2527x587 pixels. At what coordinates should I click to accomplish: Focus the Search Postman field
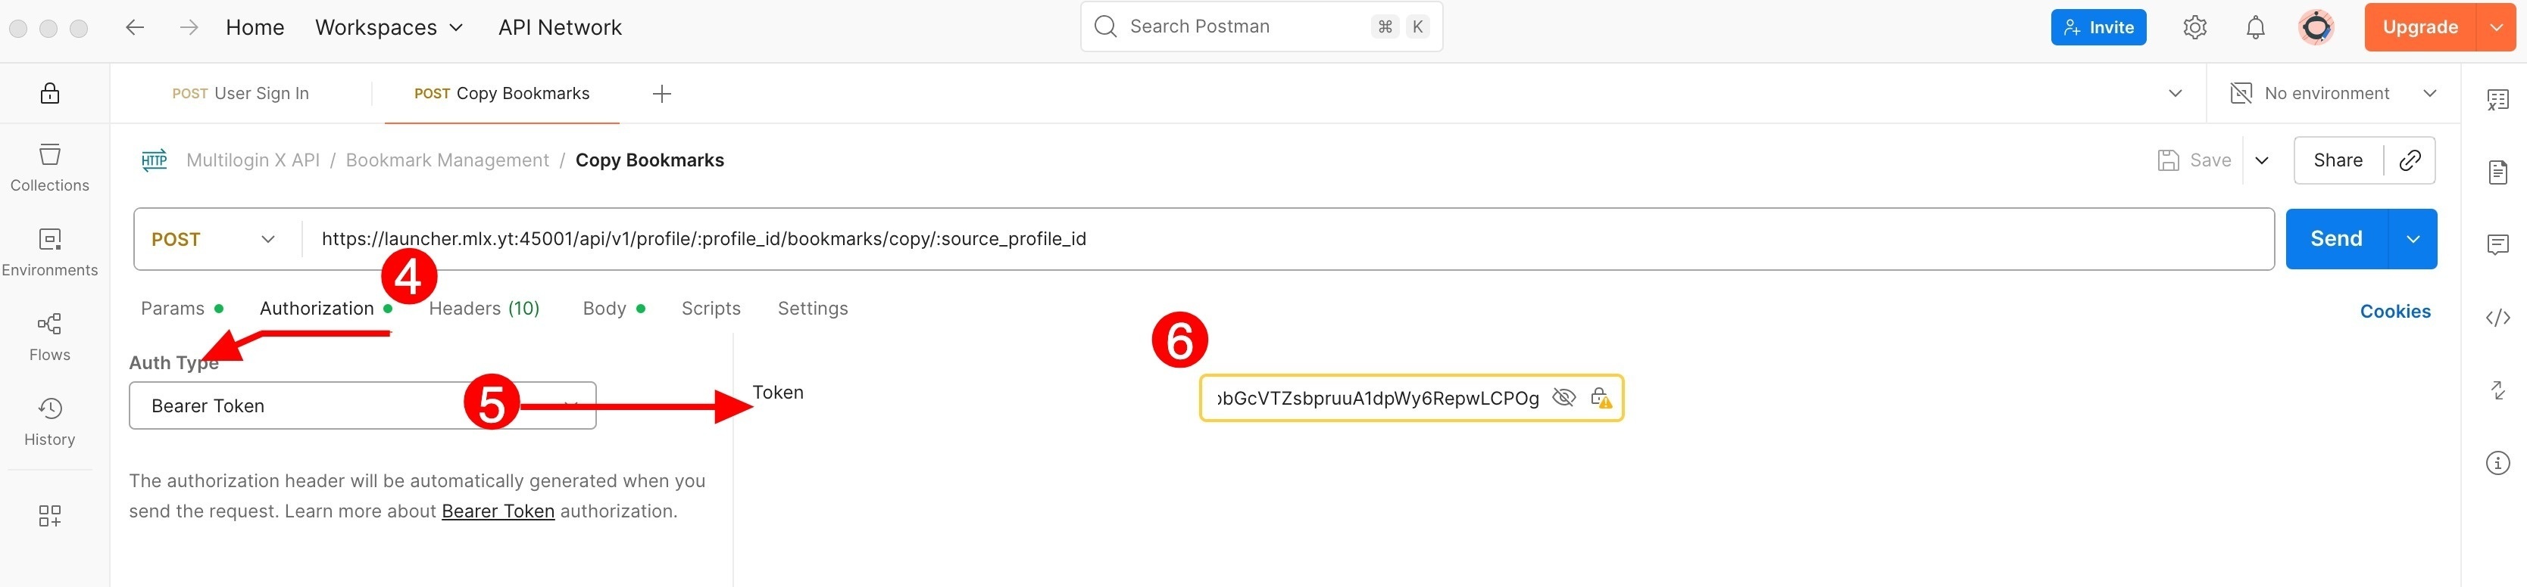(x=1261, y=26)
